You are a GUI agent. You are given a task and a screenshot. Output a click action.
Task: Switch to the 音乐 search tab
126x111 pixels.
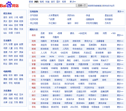click(53, 2)
